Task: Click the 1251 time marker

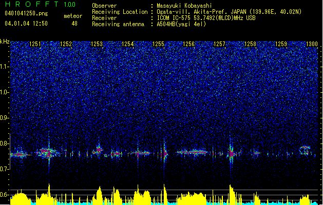Action: click(35, 44)
